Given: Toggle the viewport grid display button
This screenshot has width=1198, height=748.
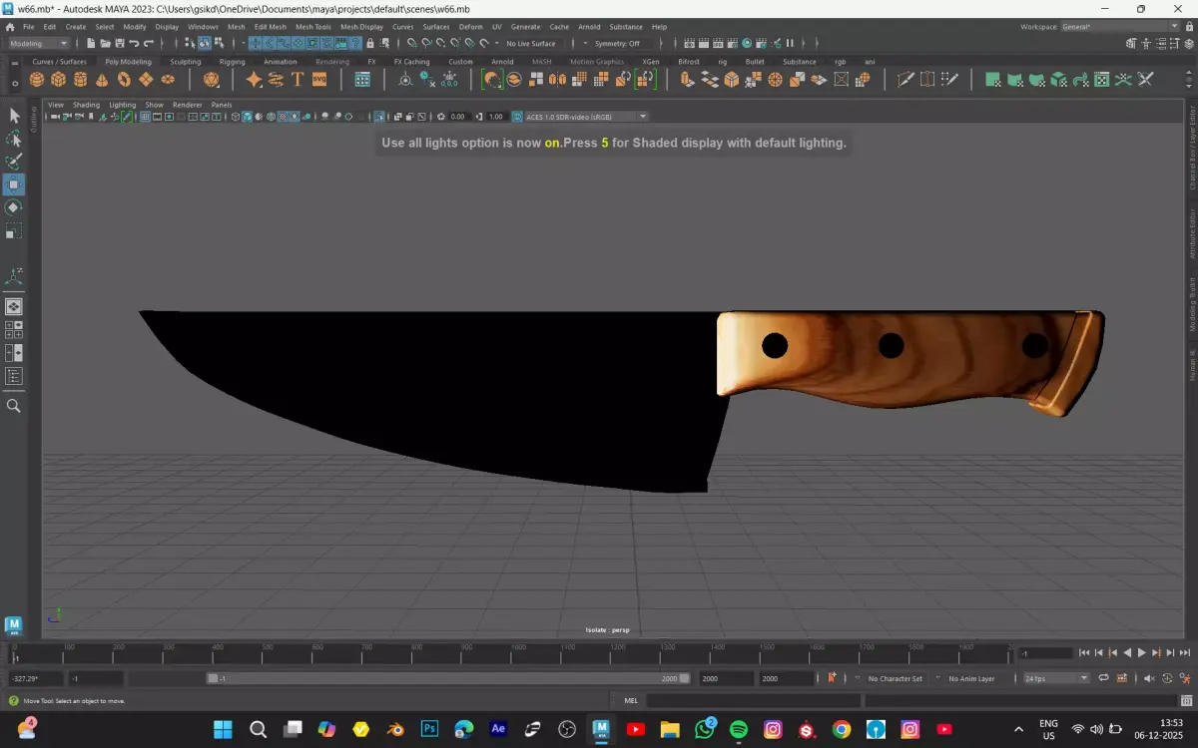Looking at the screenshot, I should tap(145, 117).
